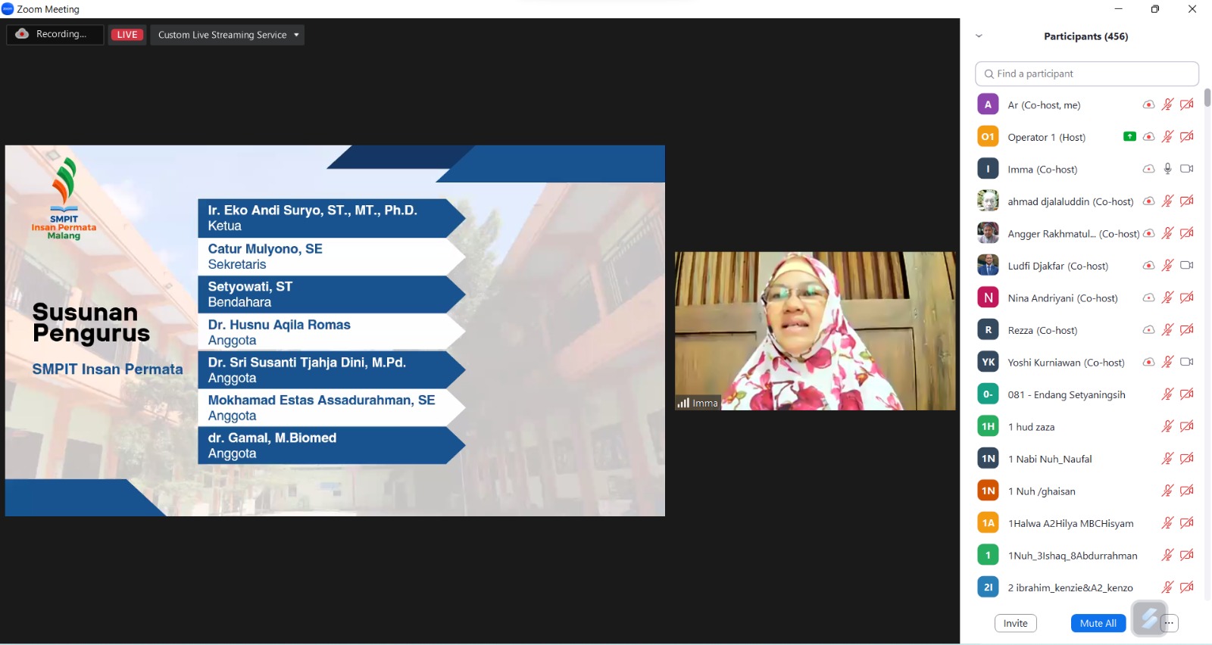Select participant Nina Andriyani (Co-host)
1212x645 pixels.
click(1086, 298)
